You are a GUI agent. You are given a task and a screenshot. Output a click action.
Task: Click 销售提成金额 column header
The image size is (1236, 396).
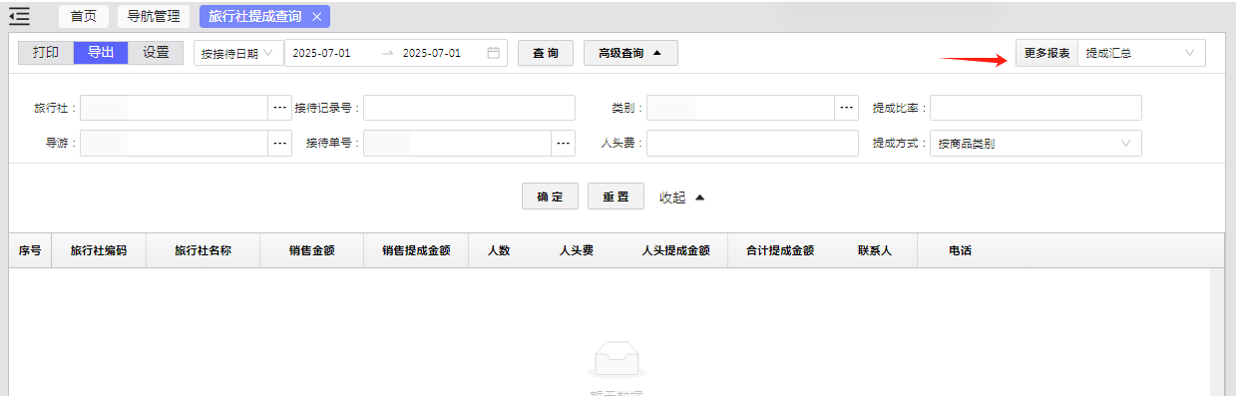click(416, 251)
